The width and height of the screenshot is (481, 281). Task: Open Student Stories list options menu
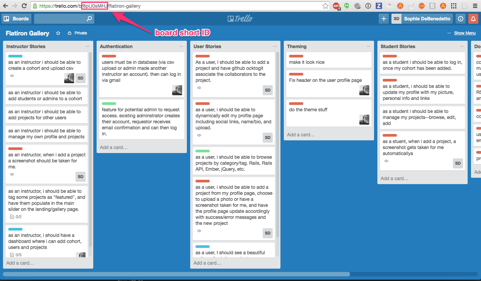coord(462,46)
